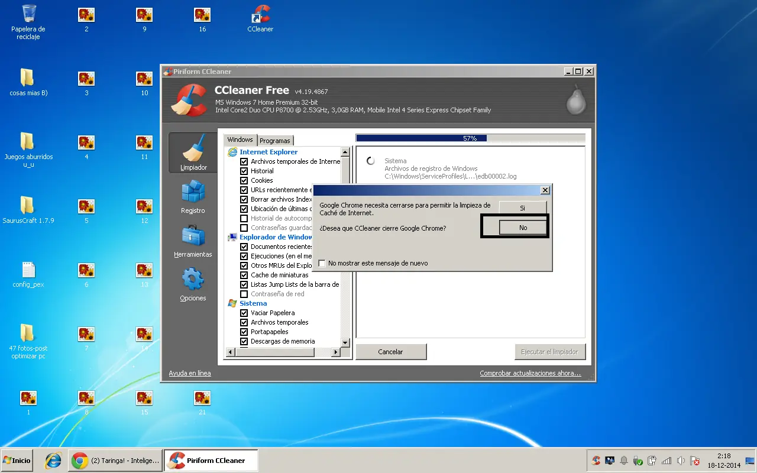
Task: Select the desktop image file named 21
Action: [x=202, y=397]
